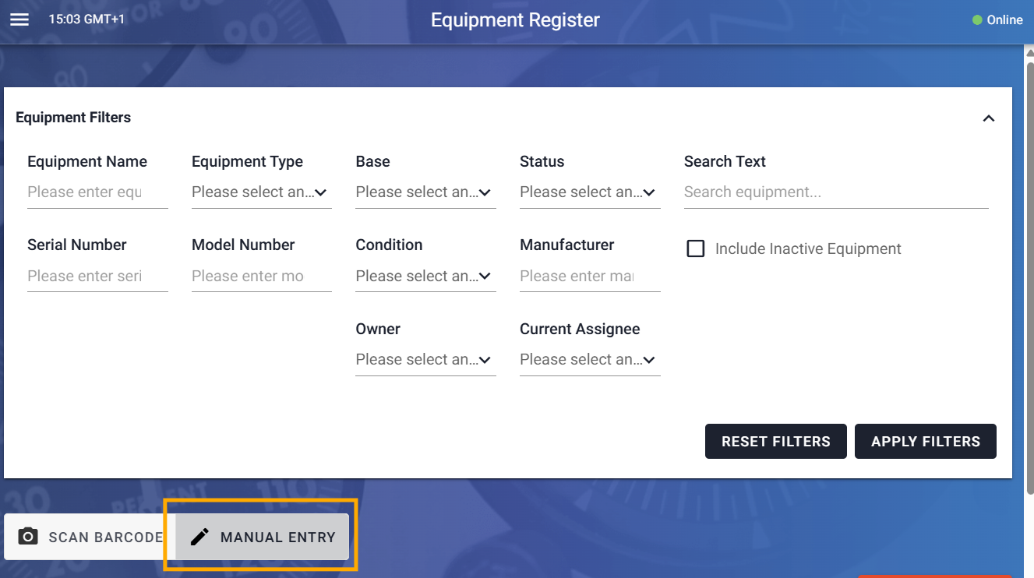This screenshot has height=578, width=1034.
Task: Open the Condition dropdown
Action: pyautogui.click(x=425, y=276)
